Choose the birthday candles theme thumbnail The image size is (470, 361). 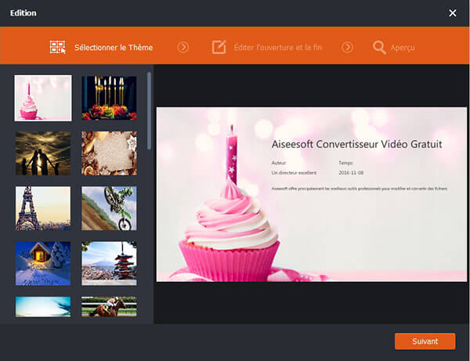pyautogui.click(x=109, y=98)
